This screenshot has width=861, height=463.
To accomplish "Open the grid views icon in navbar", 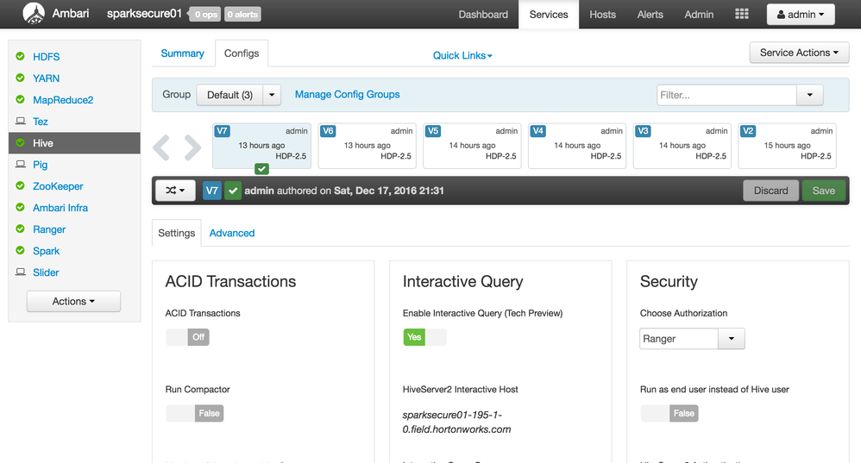I will tap(742, 15).
